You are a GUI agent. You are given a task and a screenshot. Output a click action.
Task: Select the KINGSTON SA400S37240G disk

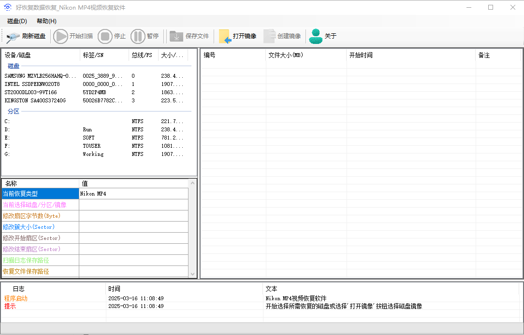click(x=97, y=100)
